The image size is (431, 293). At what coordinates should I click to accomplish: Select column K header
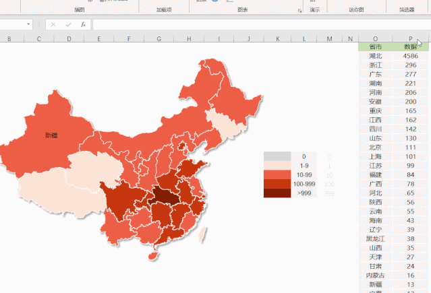click(x=278, y=38)
